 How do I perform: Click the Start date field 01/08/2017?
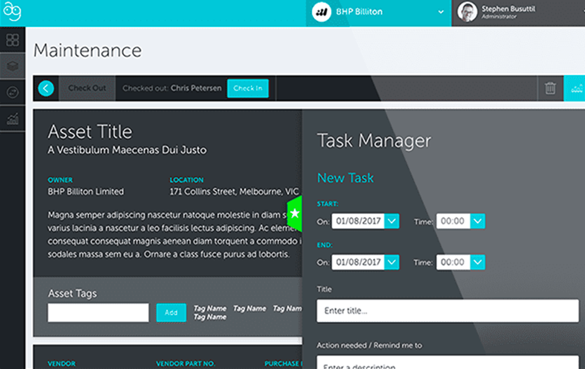[x=358, y=222]
